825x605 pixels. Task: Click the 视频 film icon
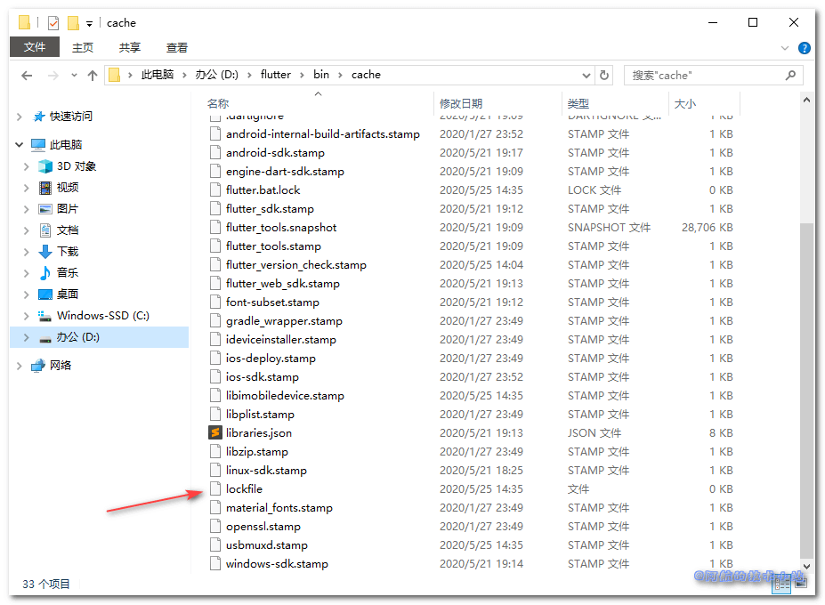[45, 188]
